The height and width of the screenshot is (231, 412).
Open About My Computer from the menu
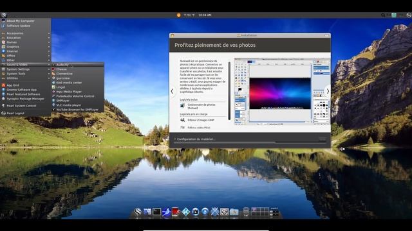[26, 21]
